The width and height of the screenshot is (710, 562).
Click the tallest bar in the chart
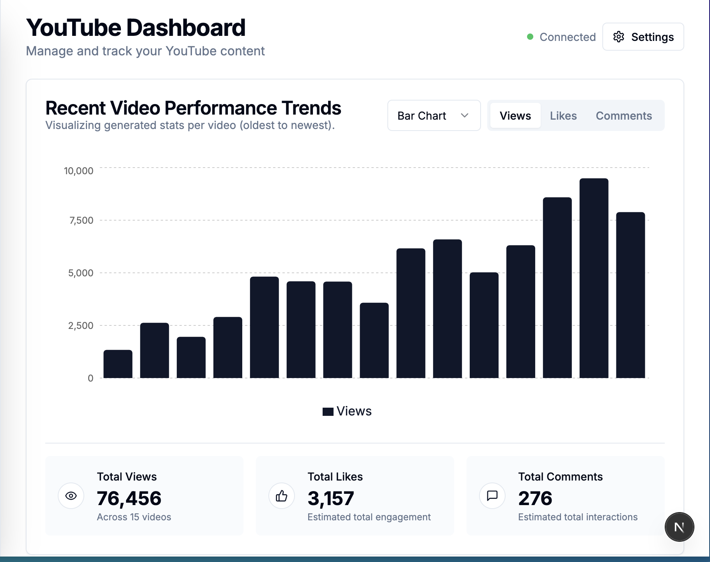tap(594, 278)
